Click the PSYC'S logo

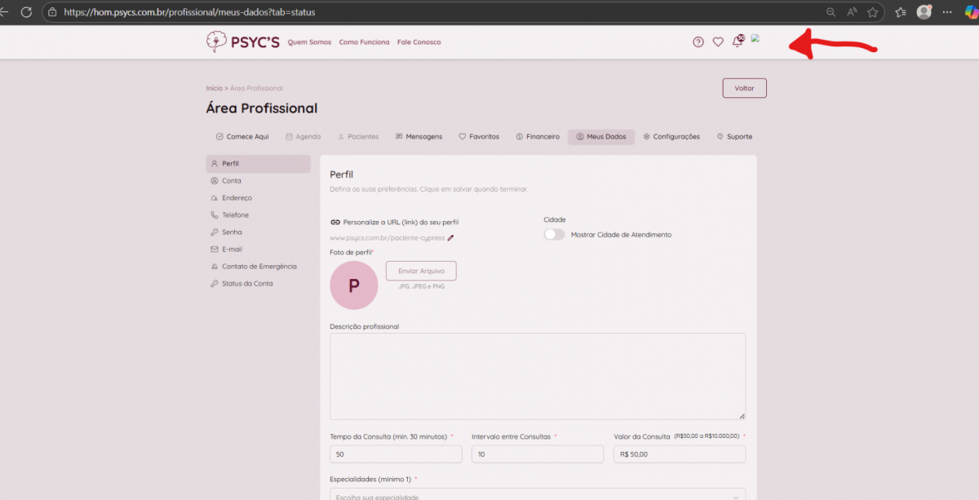[242, 42]
